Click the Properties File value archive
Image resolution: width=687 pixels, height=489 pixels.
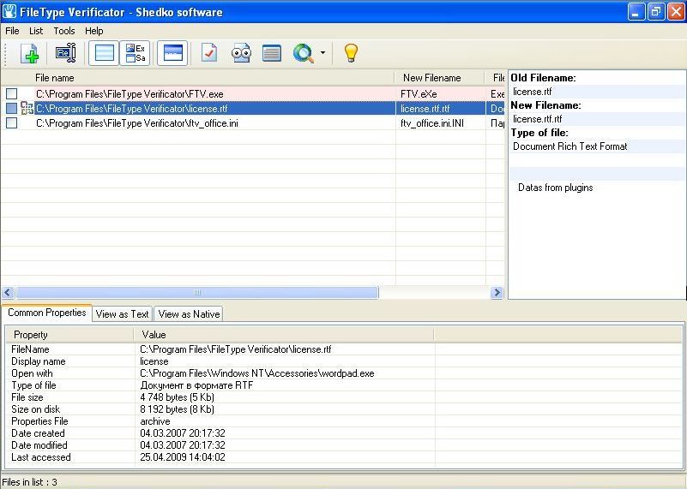pos(155,421)
